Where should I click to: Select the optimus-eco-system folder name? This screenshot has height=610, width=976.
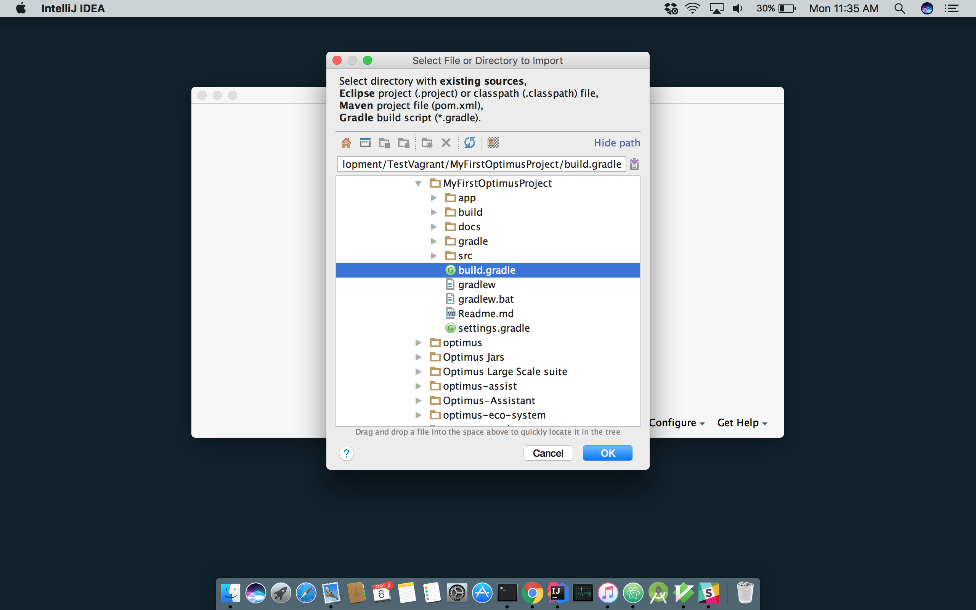[x=494, y=415]
